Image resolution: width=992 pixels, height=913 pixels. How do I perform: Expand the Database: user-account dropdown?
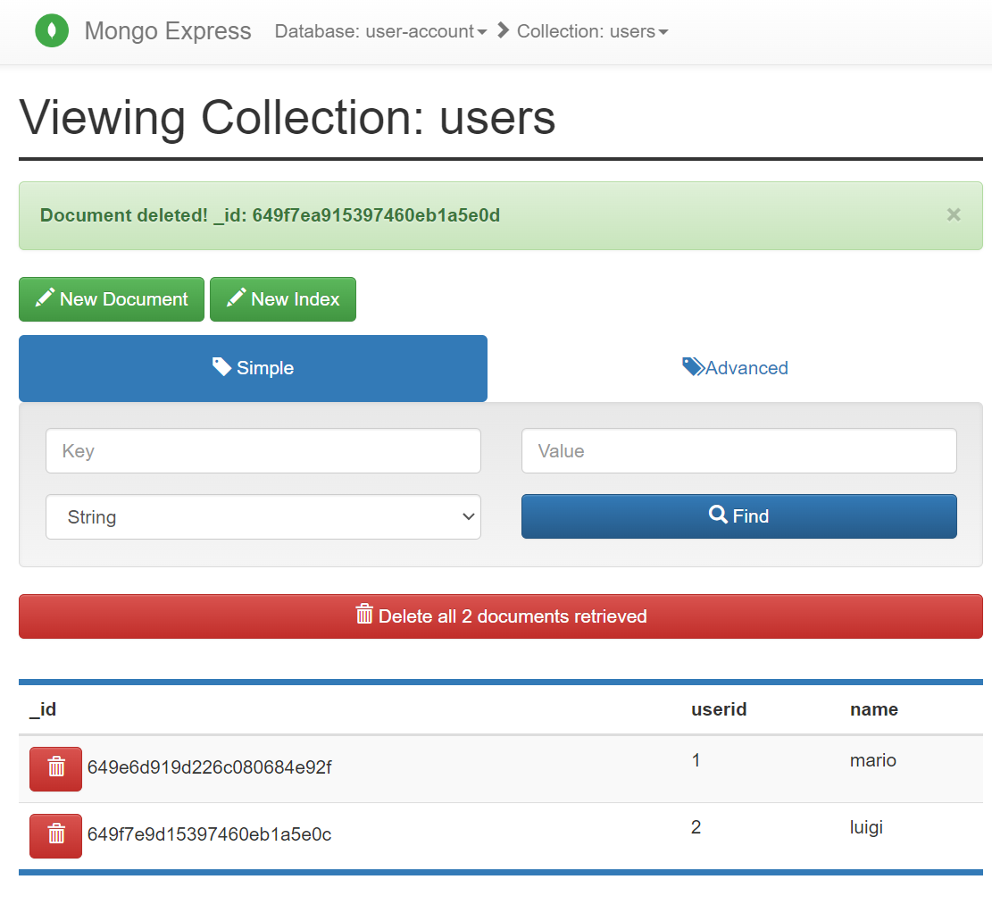click(380, 31)
